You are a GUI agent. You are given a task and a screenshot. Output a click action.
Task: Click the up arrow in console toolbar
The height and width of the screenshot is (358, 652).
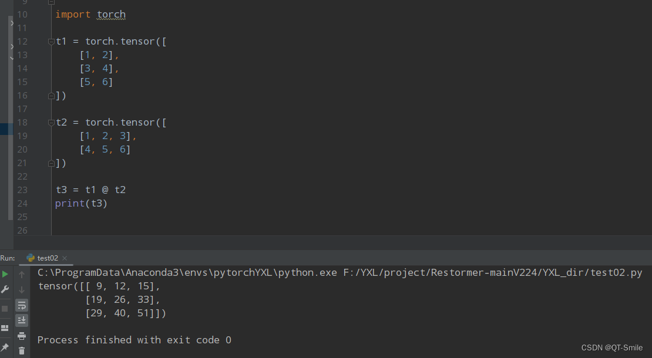(22, 274)
